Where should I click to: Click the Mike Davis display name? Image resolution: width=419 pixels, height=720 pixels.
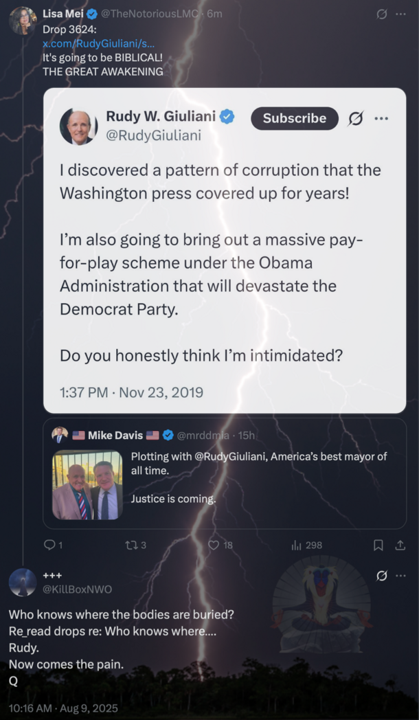coord(115,435)
